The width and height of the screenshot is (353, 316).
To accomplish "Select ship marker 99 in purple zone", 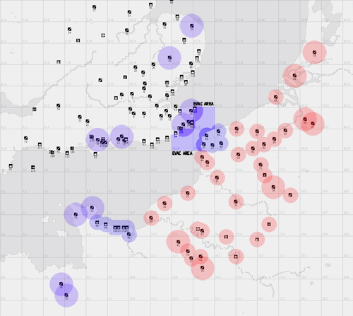I will (x=106, y=224).
